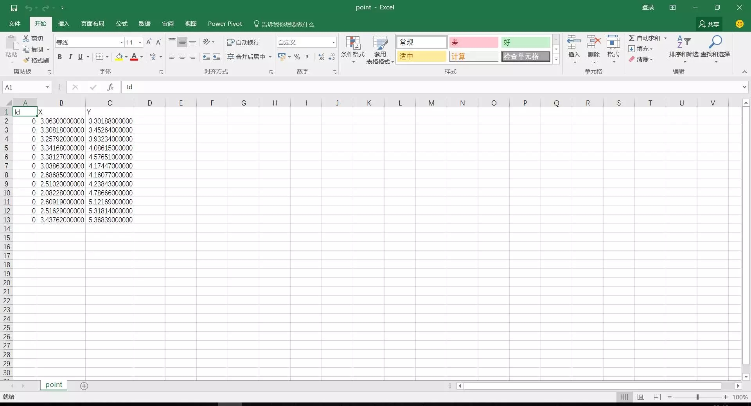Click the comma style icon

tap(307, 57)
